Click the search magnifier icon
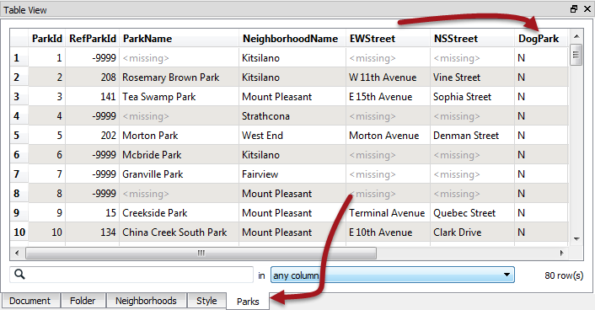This screenshot has width=595, height=310. coord(19,275)
